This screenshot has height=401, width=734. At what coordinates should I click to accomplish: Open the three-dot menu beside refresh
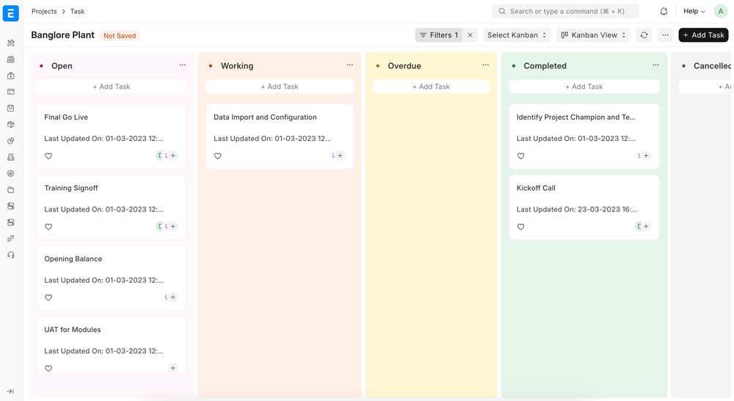[x=665, y=35]
